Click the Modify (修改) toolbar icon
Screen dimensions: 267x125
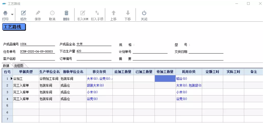pos(24,13)
